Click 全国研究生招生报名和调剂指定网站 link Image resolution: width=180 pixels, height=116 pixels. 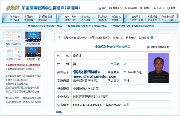[133, 26]
